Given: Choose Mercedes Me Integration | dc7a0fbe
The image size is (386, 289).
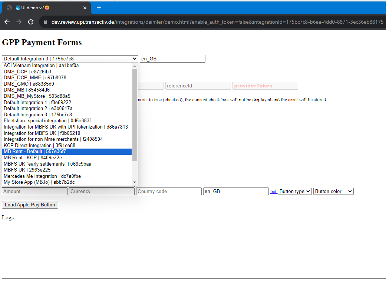Looking at the screenshot, I should click(x=67, y=176).
